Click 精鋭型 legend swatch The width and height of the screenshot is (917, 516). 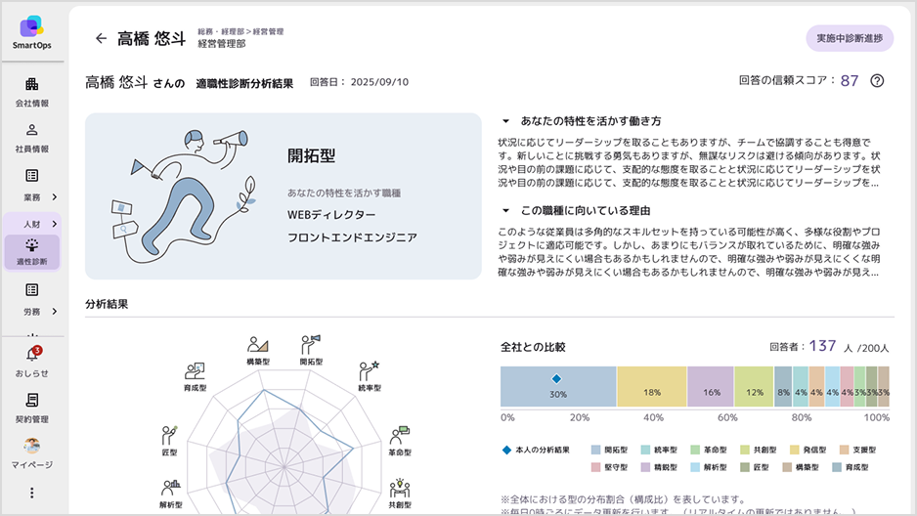point(645,467)
